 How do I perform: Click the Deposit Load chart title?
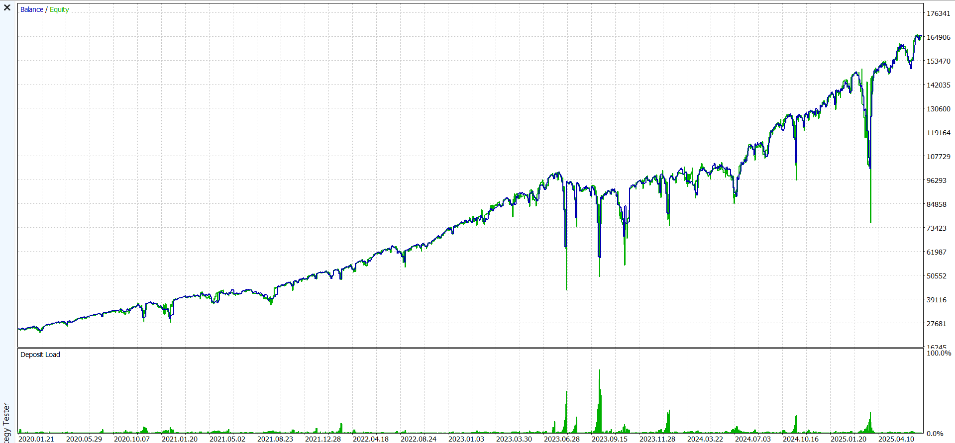pyautogui.click(x=40, y=354)
